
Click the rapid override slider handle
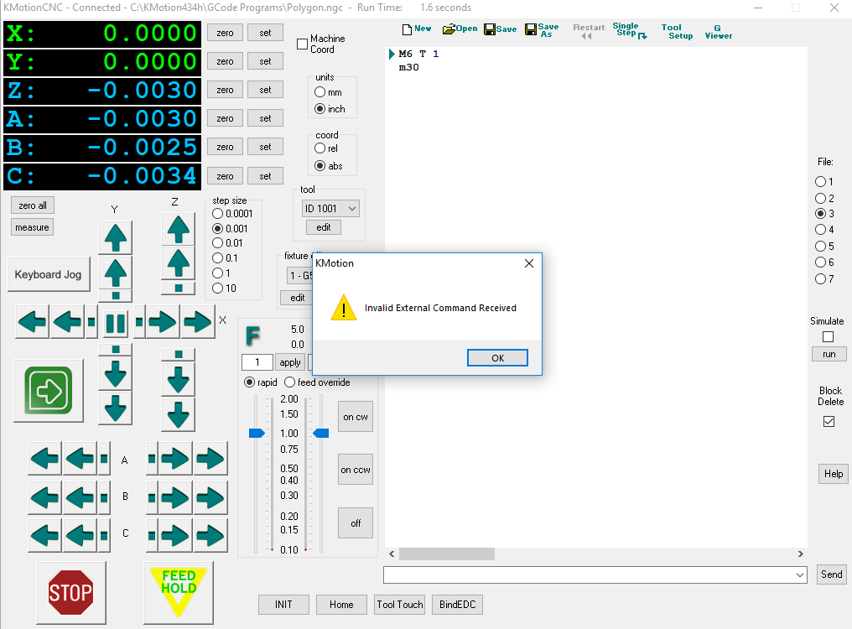pos(257,433)
